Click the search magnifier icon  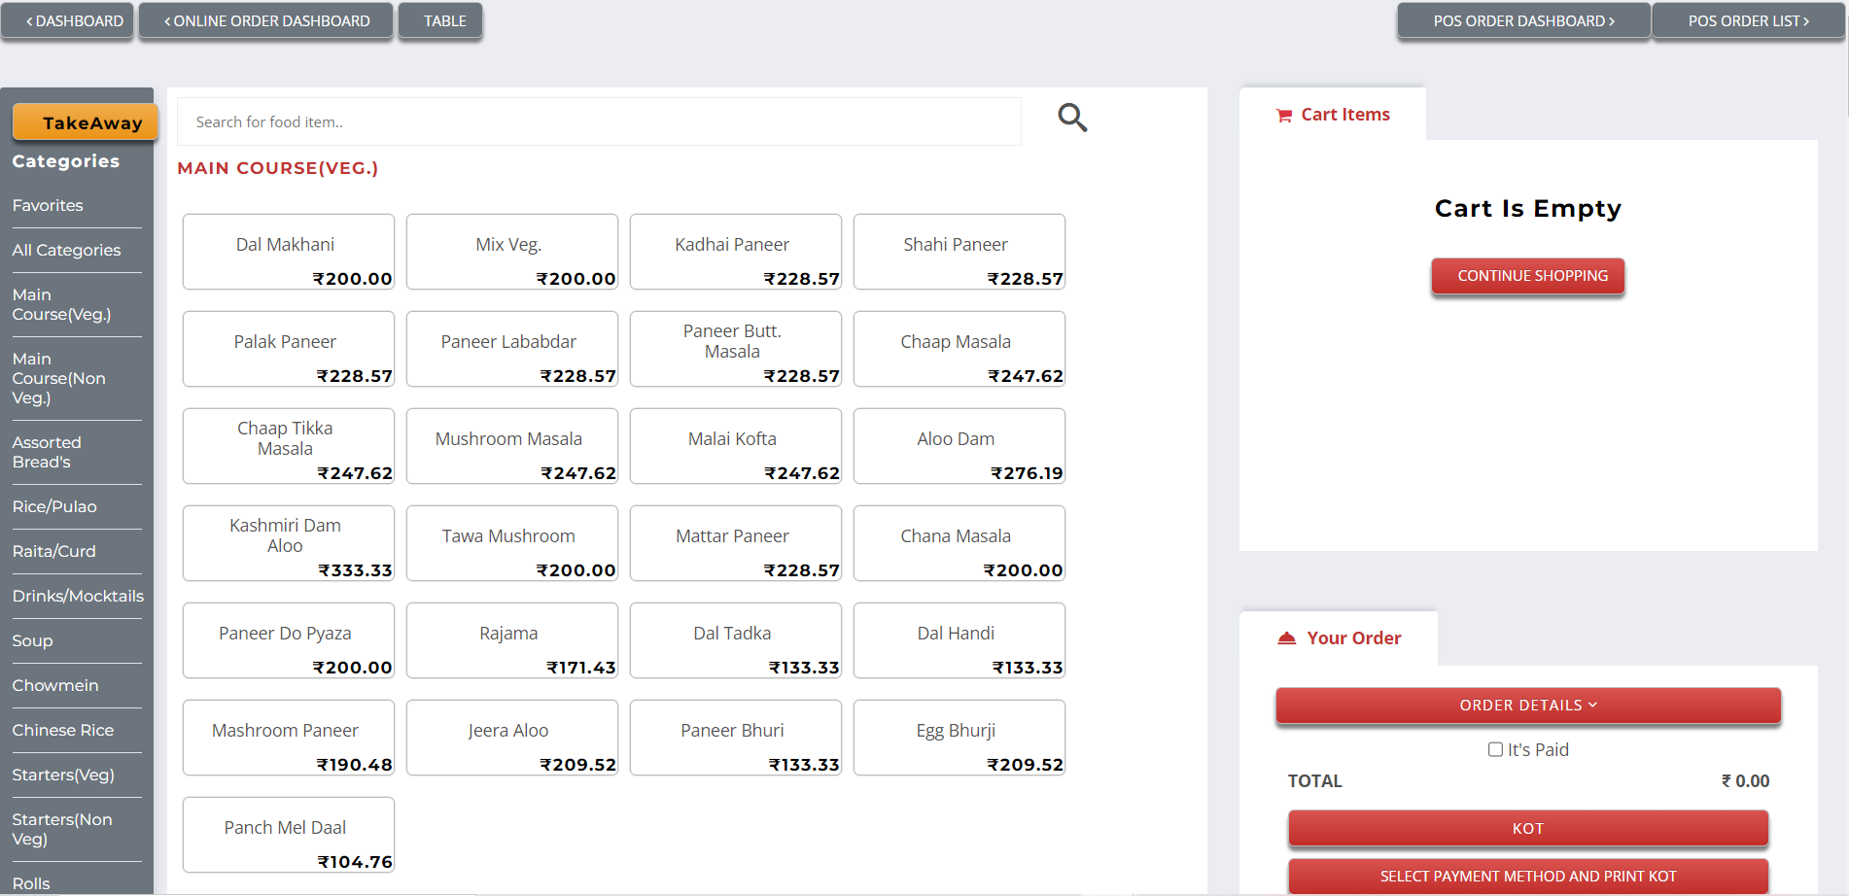click(1072, 118)
